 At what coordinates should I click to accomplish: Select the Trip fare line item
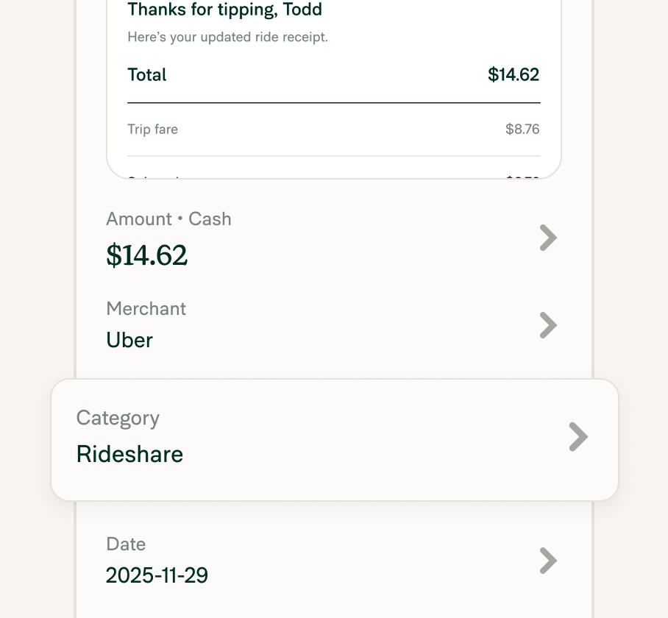[x=334, y=129]
